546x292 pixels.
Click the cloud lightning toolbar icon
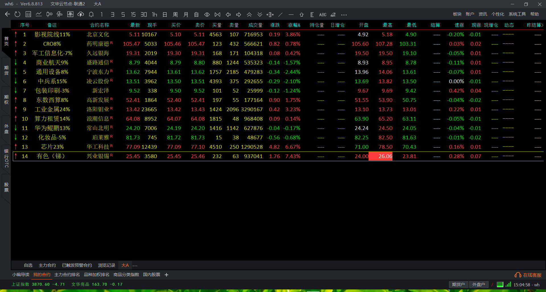(81, 14)
